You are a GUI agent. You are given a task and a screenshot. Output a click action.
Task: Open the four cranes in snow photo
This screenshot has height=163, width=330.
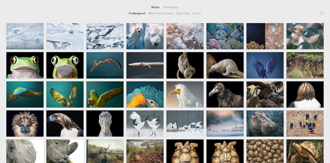(x=185, y=123)
